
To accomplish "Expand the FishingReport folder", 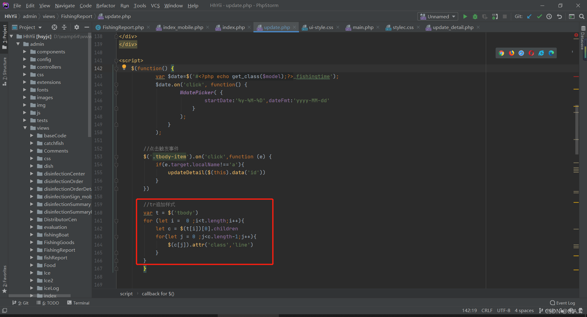I will coord(32,250).
